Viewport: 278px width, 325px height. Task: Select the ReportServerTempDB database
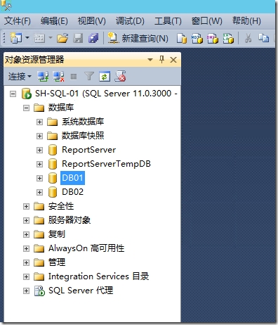(106, 164)
